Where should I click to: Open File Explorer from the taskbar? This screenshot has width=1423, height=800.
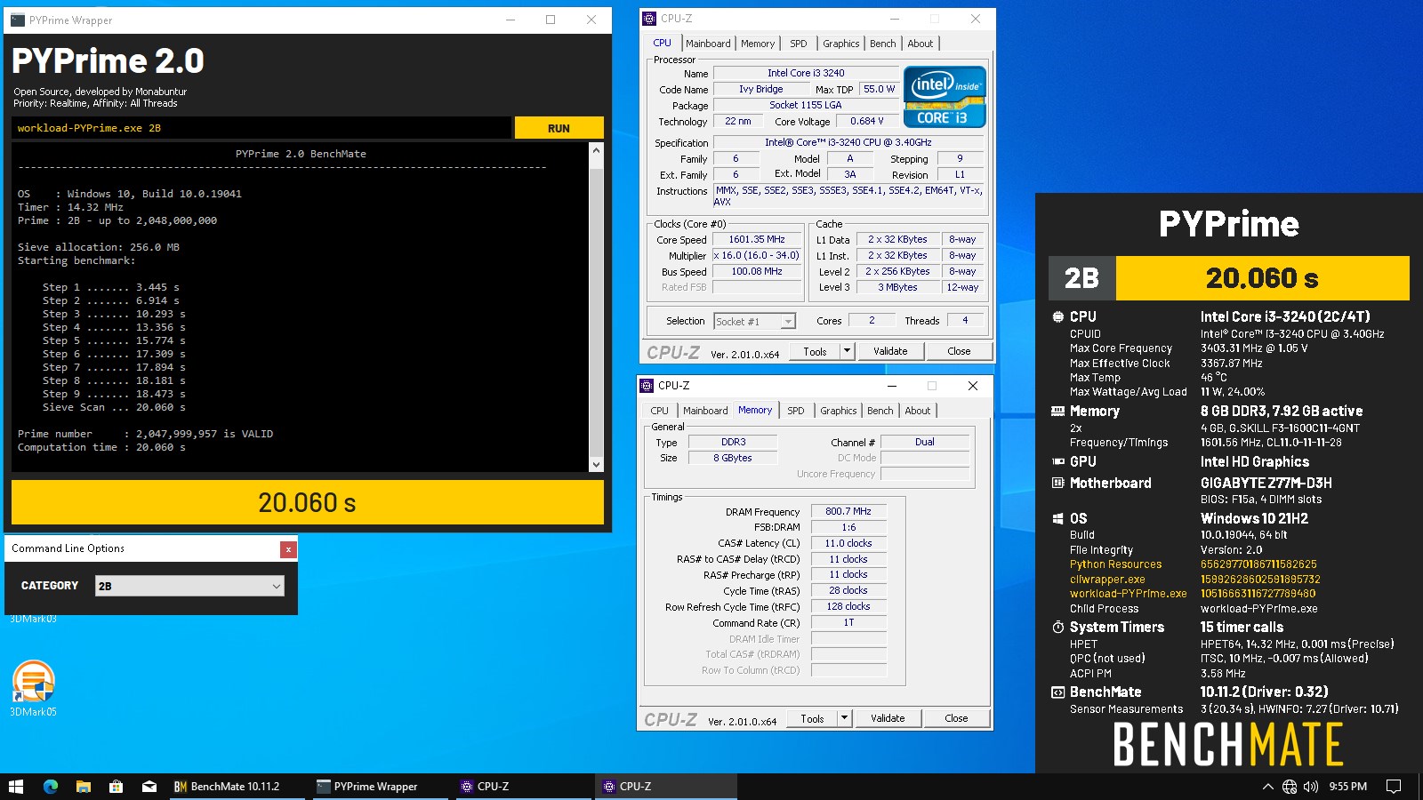(83, 787)
